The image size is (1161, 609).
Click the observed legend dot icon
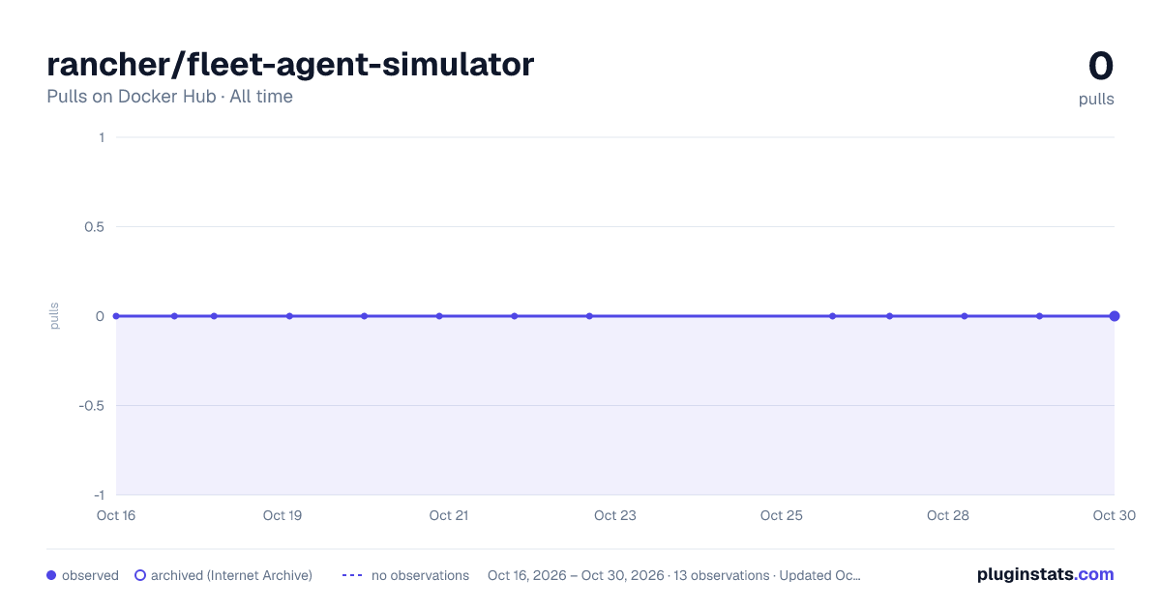(x=51, y=575)
